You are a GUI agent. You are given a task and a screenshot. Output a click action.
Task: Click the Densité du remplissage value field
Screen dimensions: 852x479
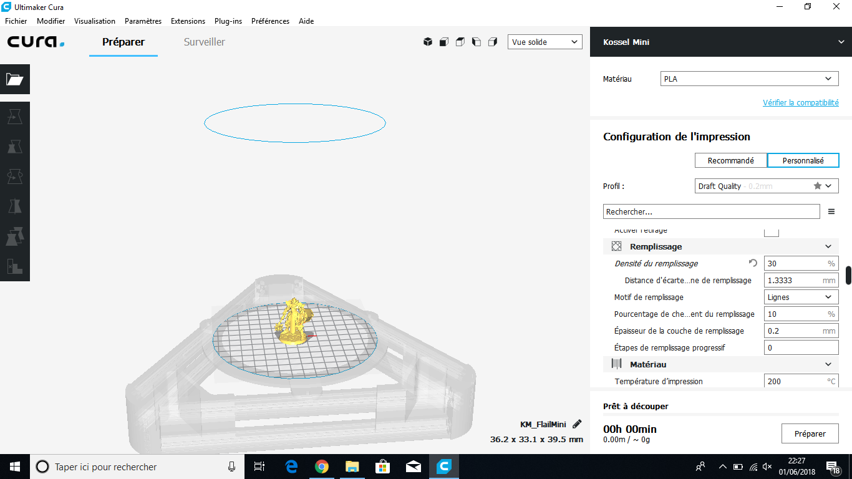(801, 263)
